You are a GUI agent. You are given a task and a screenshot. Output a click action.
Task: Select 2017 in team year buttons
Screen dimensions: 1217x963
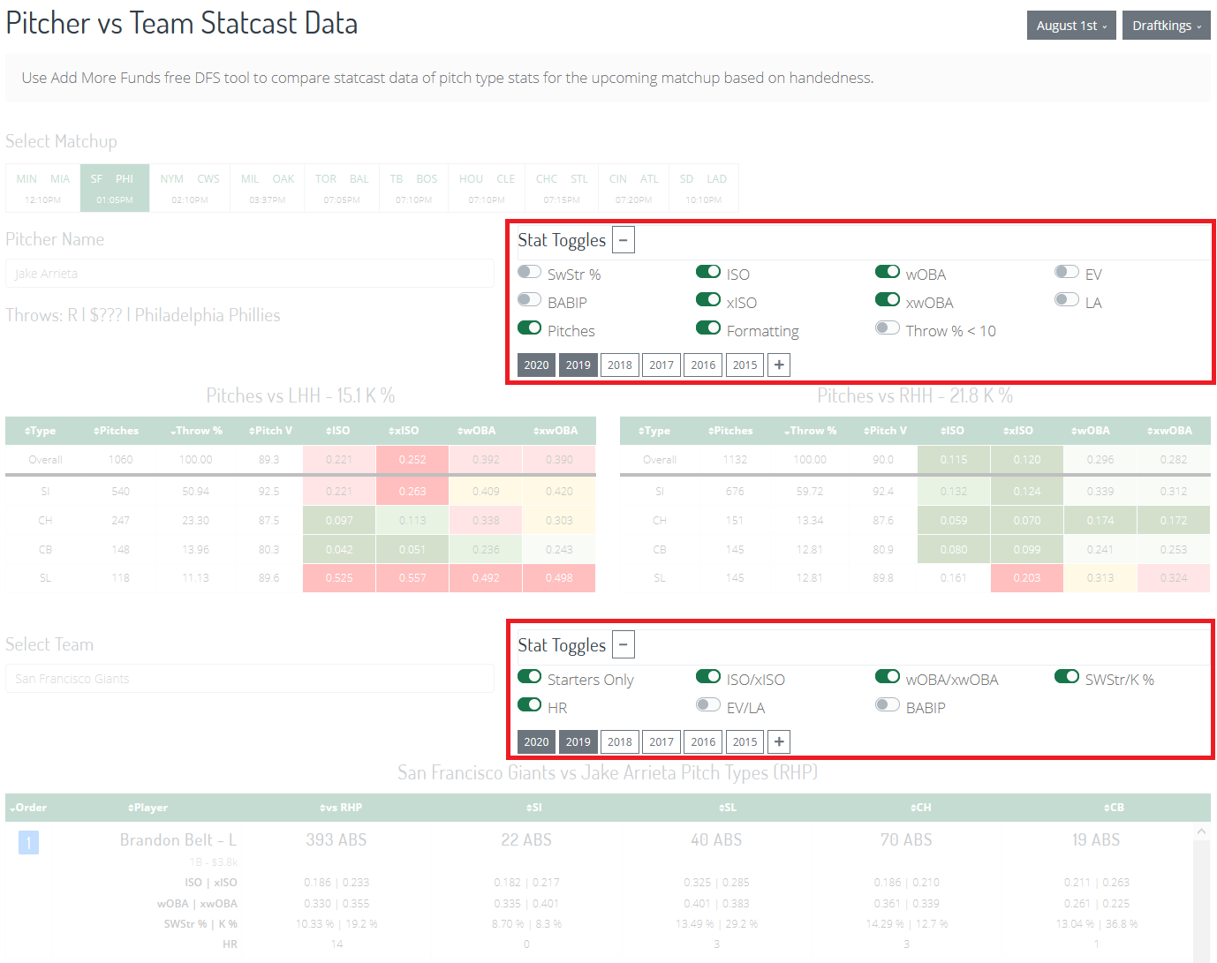pyautogui.click(x=661, y=741)
